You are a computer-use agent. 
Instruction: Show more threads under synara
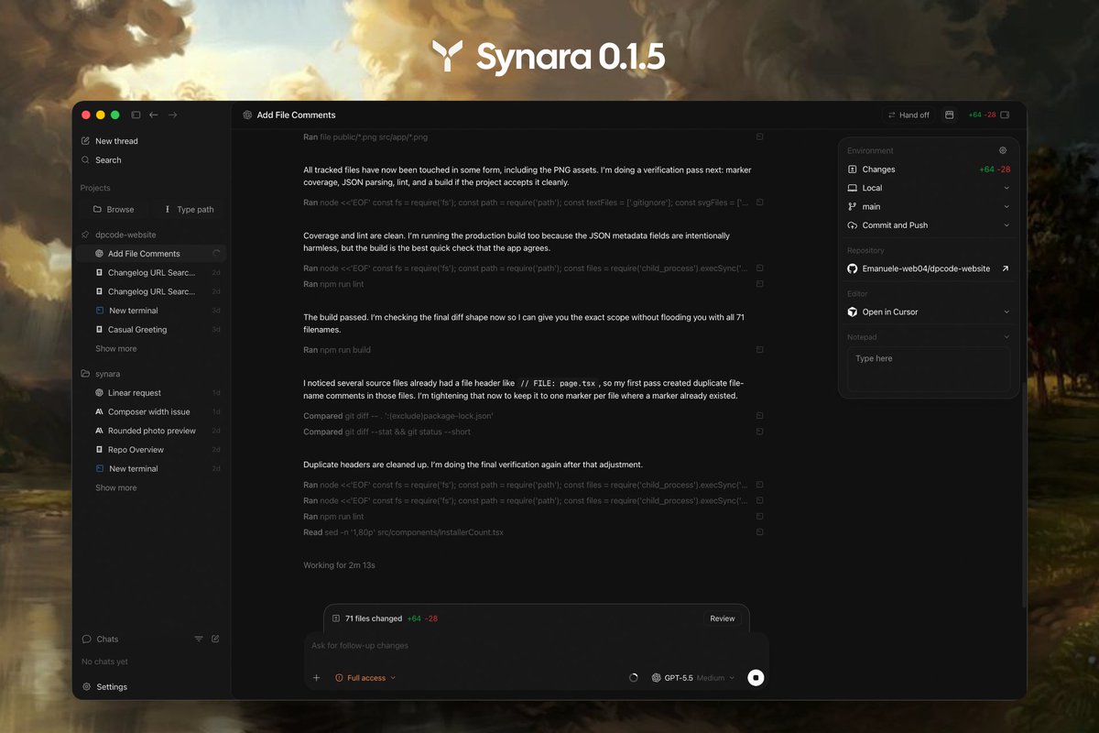[116, 488]
